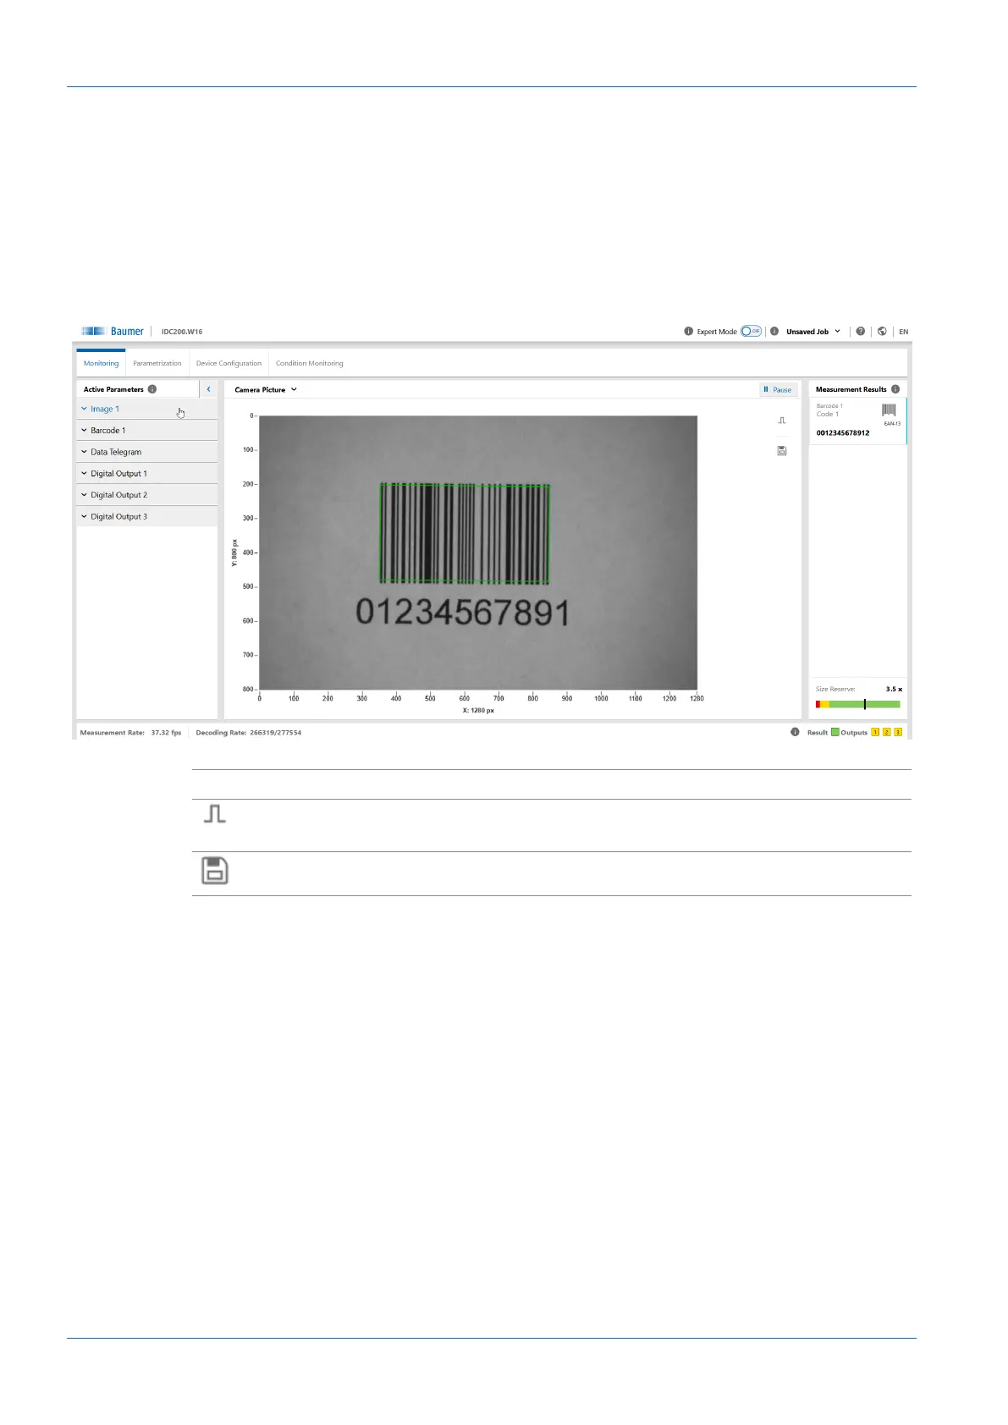Open the Camera Picture dropdown

coord(266,390)
